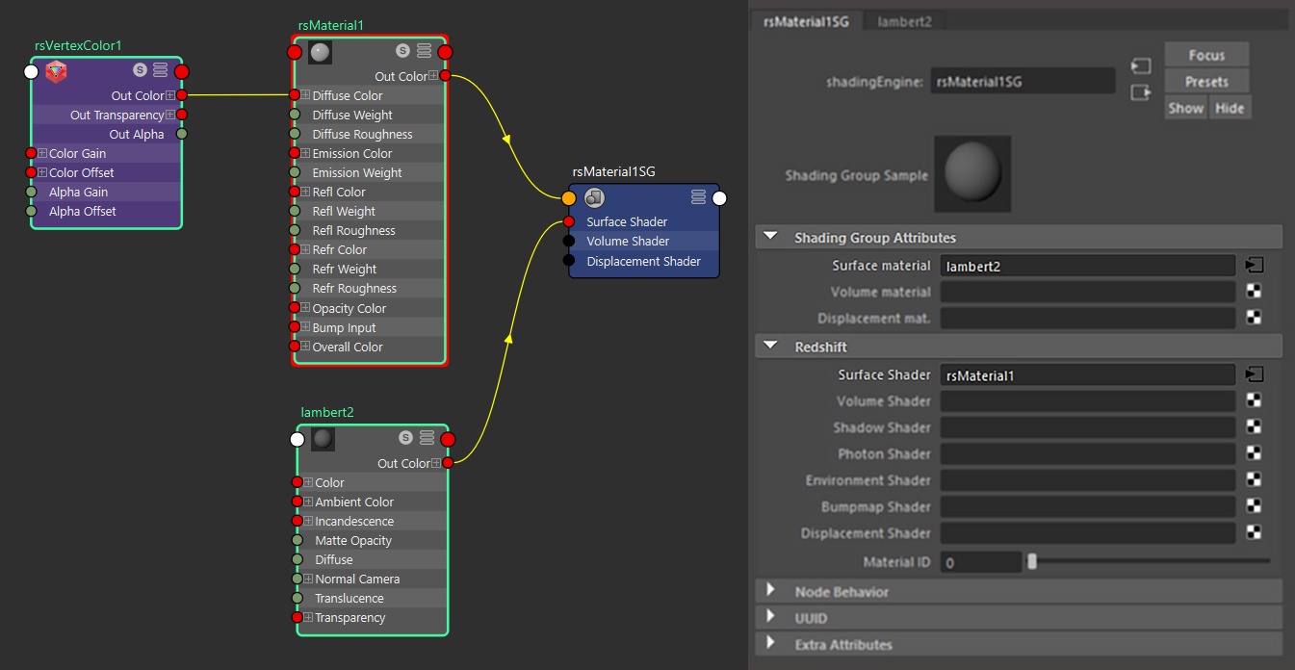This screenshot has width=1295, height=670.
Task: Click checker map icon for Bumpmap Shader
Action: pos(1254,506)
